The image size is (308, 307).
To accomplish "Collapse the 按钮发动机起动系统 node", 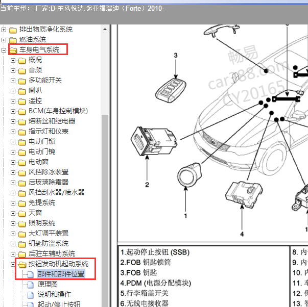I will pyautogui.click(x=13, y=265).
